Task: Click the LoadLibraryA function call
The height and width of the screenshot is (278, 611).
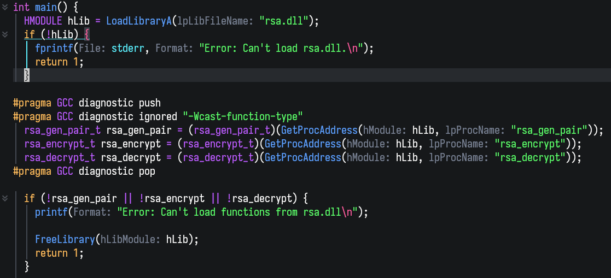Action: click(x=139, y=21)
